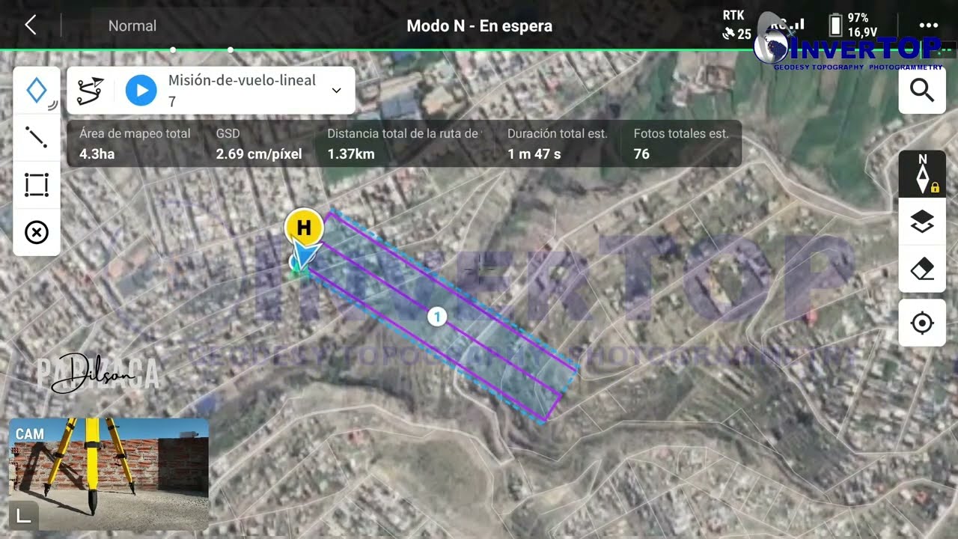This screenshot has height=539, width=958.
Task: Start the mission with the play button
Action: [141, 91]
